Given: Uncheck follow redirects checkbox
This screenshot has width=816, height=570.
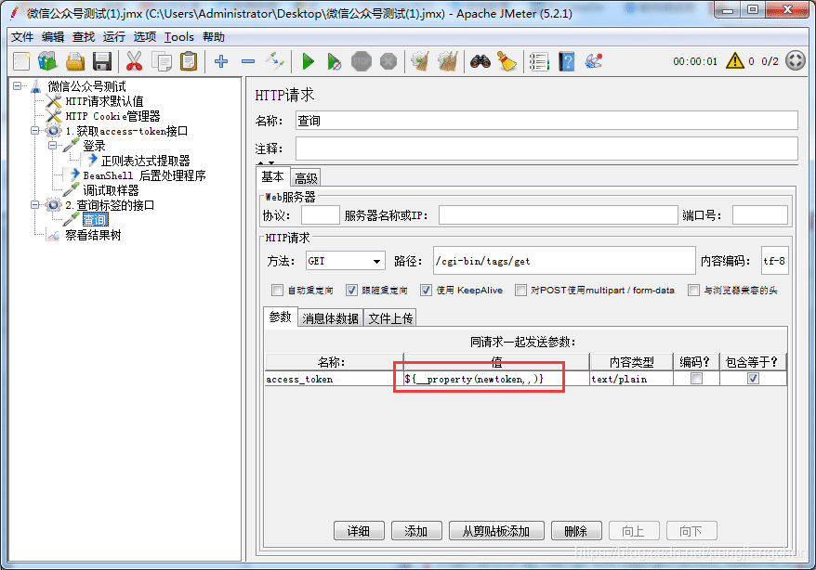Looking at the screenshot, I should [x=352, y=290].
